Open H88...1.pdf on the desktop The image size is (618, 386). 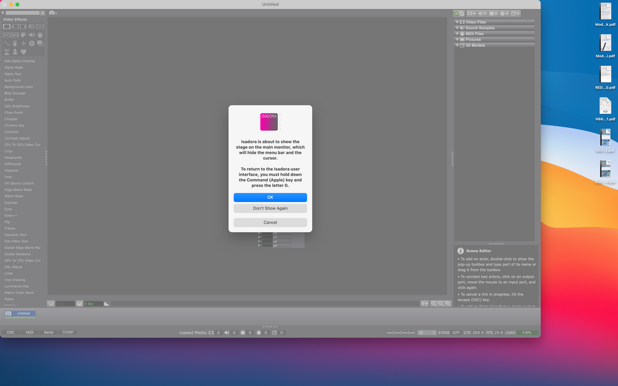605,109
